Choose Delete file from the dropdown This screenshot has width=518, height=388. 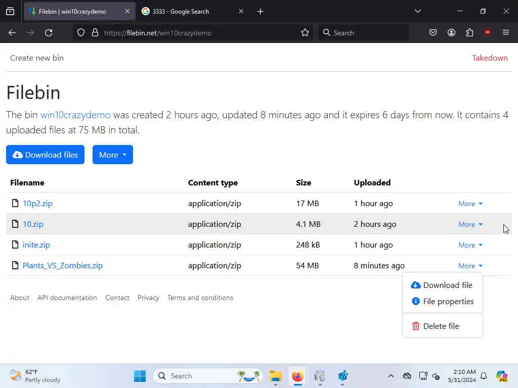pos(442,326)
